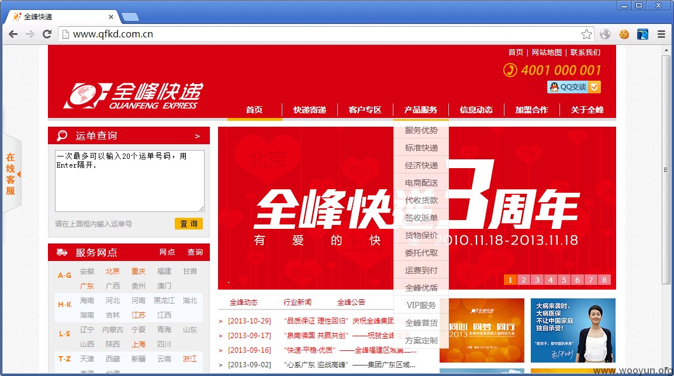Choose 电商配送 from the dropdown

421,183
